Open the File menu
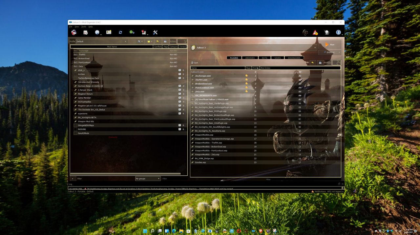Viewport: 420px width, 235px height. pos(71,27)
